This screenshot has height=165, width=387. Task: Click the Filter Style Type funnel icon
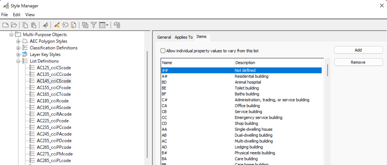pyautogui.click(x=94, y=25)
